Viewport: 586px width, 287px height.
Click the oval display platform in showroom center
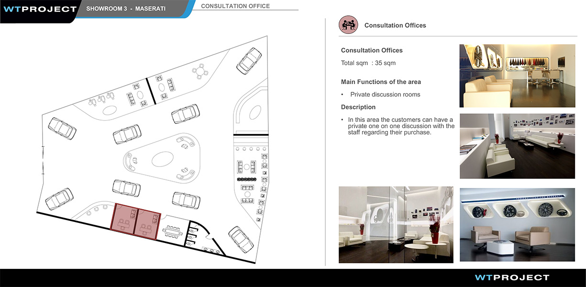tap(162, 158)
